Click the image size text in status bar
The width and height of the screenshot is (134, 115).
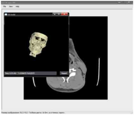tap(15, 113)
